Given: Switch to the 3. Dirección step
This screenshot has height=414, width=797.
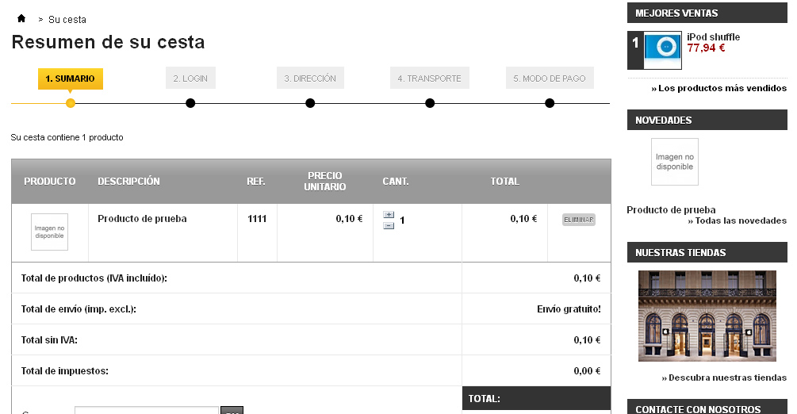Looking at the screenshot, I should [x=310, y=79].
